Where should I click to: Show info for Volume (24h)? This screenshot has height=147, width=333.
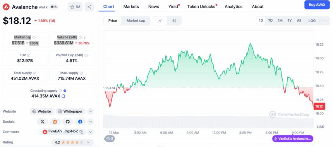click(x=80, y=38)
